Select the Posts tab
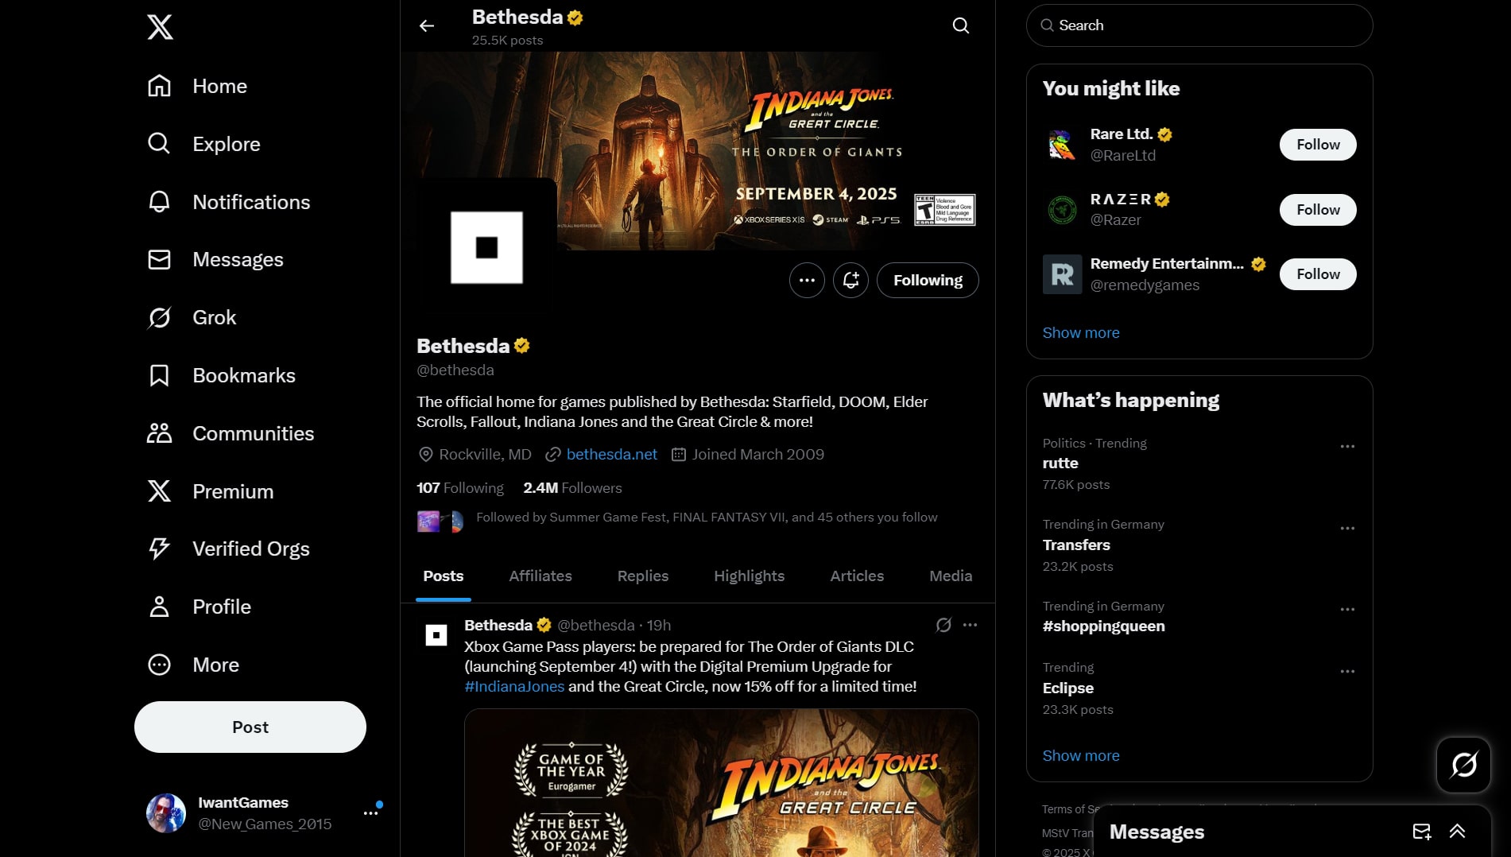Viewport: 1511px width, 857px height. [x=444, y=576]
